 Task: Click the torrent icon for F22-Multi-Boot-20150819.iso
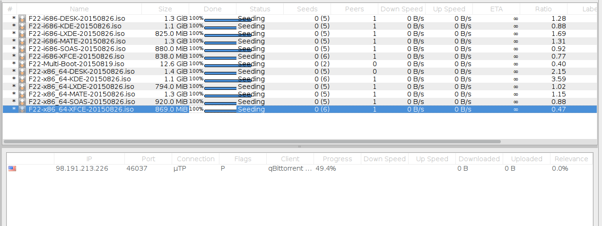(22, 64)
